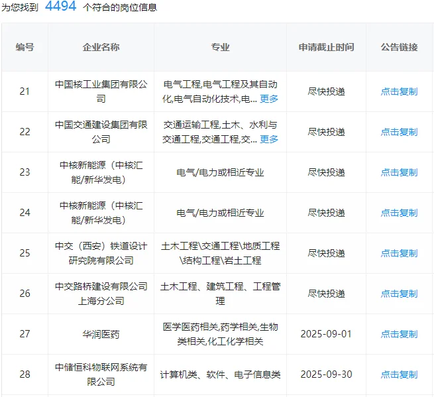Click row number 23
Screen dimensions: 434x397
click(25, 172)
